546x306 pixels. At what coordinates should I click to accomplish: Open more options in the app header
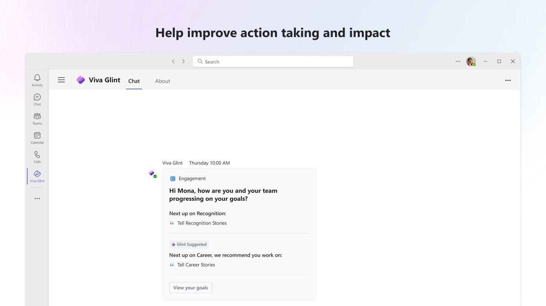click(508, 80)
